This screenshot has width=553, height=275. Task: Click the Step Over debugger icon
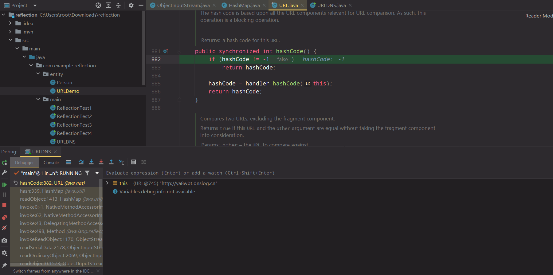coord(81,162)
